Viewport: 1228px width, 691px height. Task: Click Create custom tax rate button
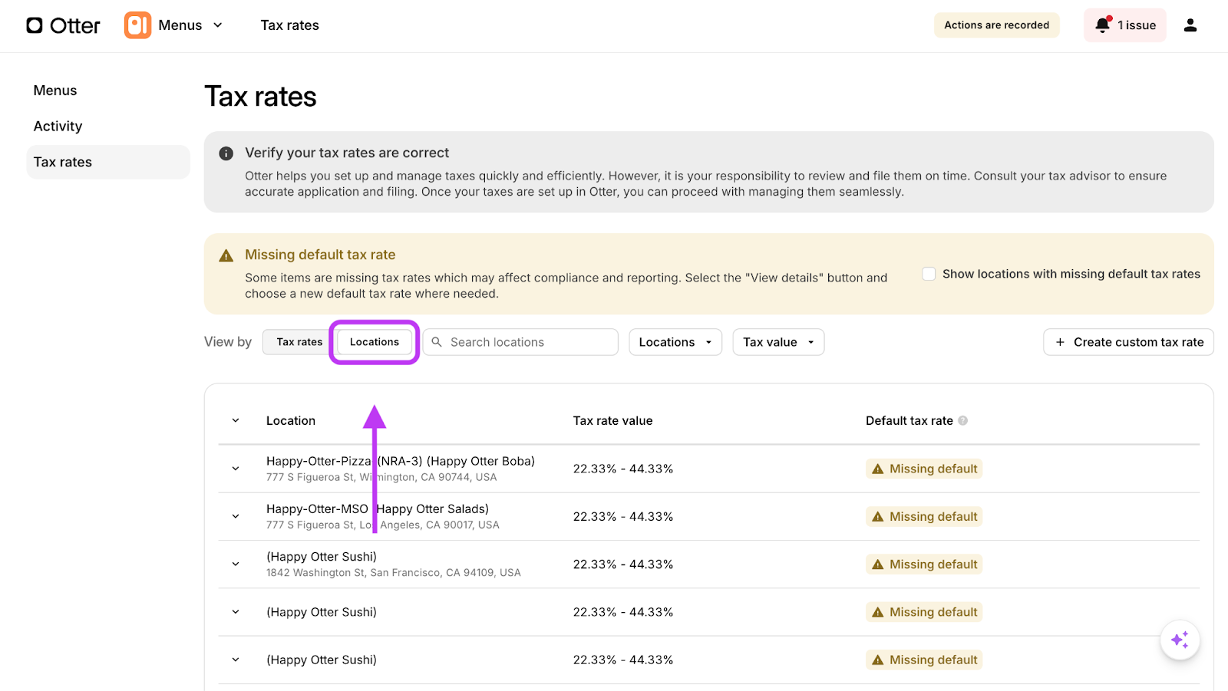pyautogui.click(x=1128, y=342)
